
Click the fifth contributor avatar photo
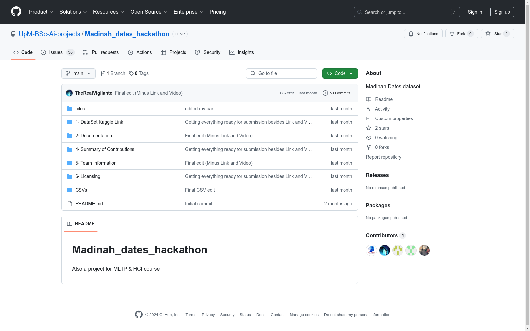pos(424,250)
